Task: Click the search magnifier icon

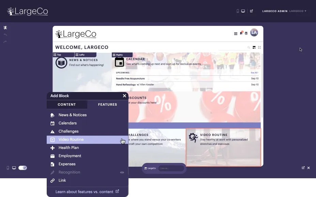Action: (x=249, y=47)
